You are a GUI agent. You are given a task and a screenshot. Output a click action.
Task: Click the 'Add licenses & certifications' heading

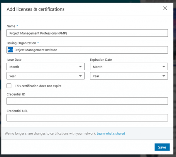pos(35,9)
